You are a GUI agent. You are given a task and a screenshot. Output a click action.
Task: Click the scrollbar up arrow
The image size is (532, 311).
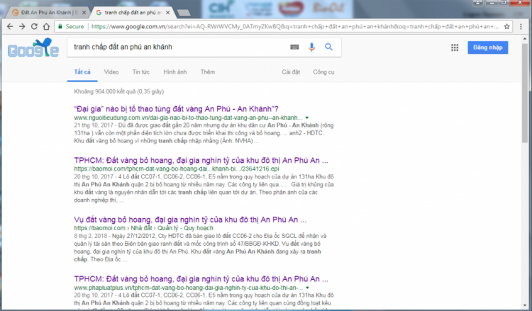525,38
